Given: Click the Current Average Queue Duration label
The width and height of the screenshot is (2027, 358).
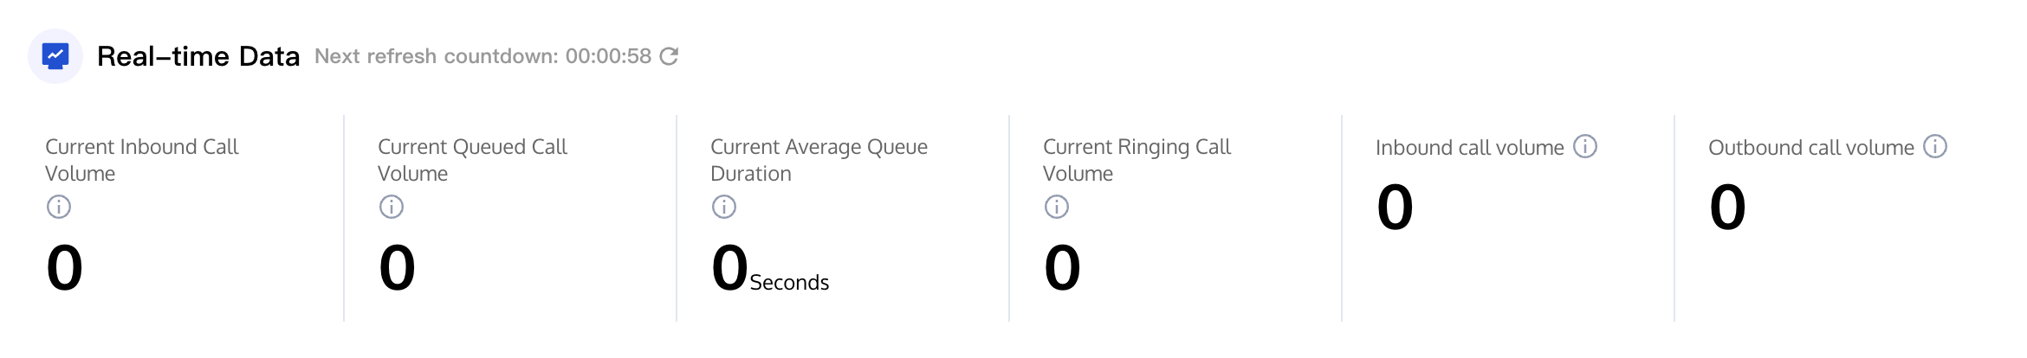Looking at the screenshot, I should click(x=819, y=160).
